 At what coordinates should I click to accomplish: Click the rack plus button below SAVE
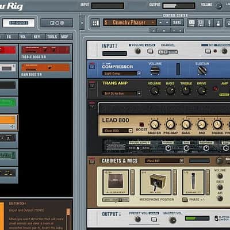181,30
